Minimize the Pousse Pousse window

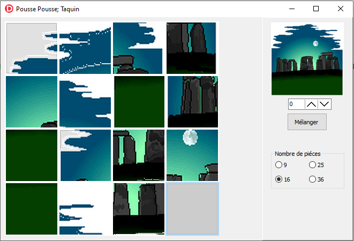pyautogui.click(x=291, y=9)
